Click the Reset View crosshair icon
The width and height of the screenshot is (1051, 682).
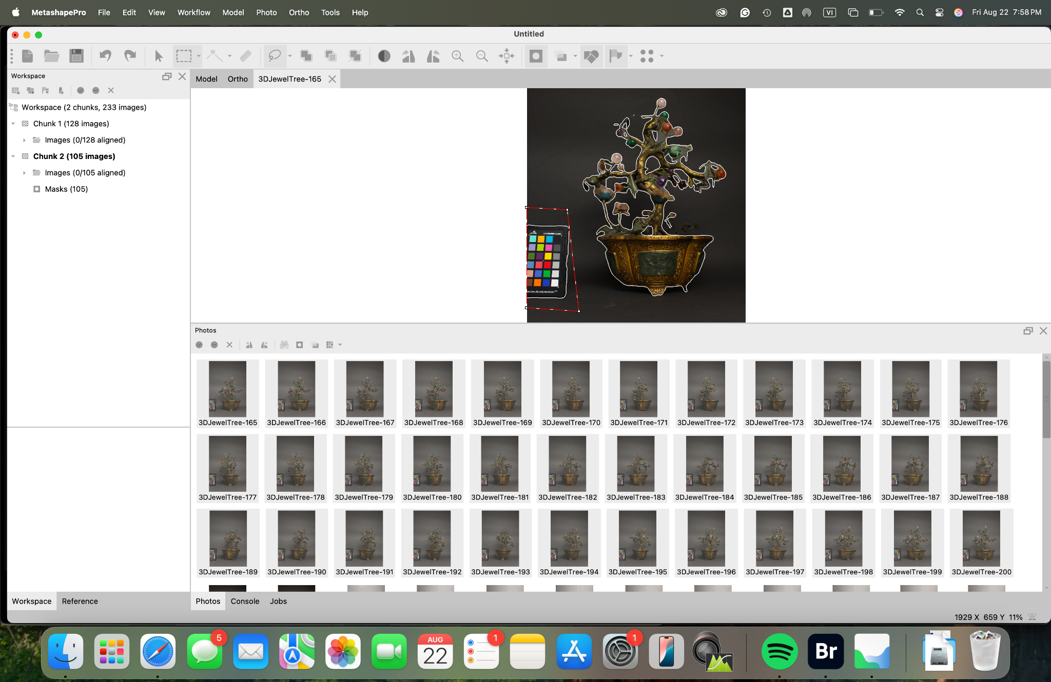[x=507, y=56]
